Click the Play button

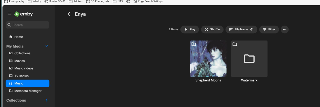[190, 29]
